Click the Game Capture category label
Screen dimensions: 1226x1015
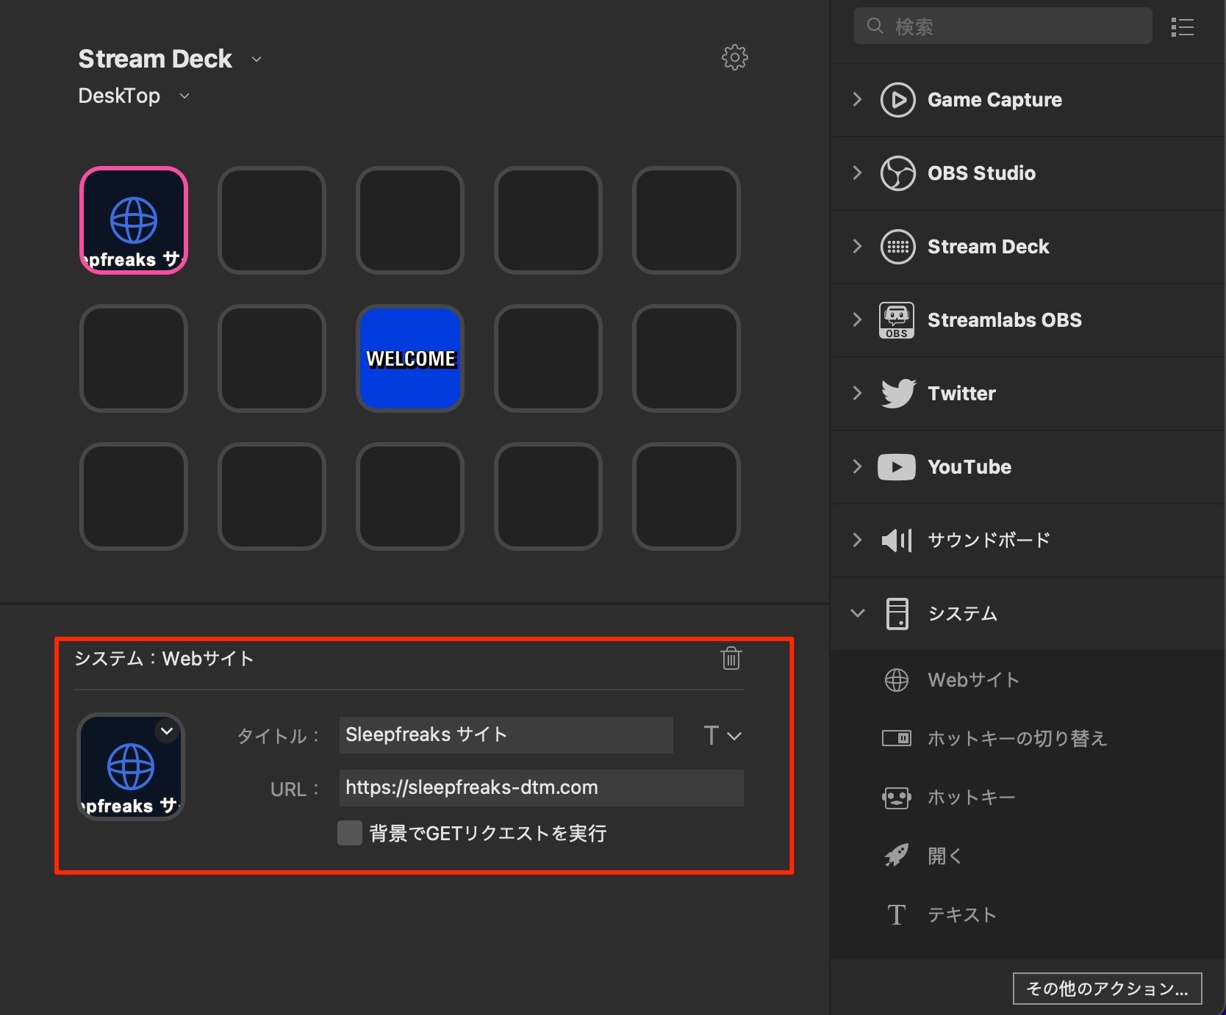994,100
